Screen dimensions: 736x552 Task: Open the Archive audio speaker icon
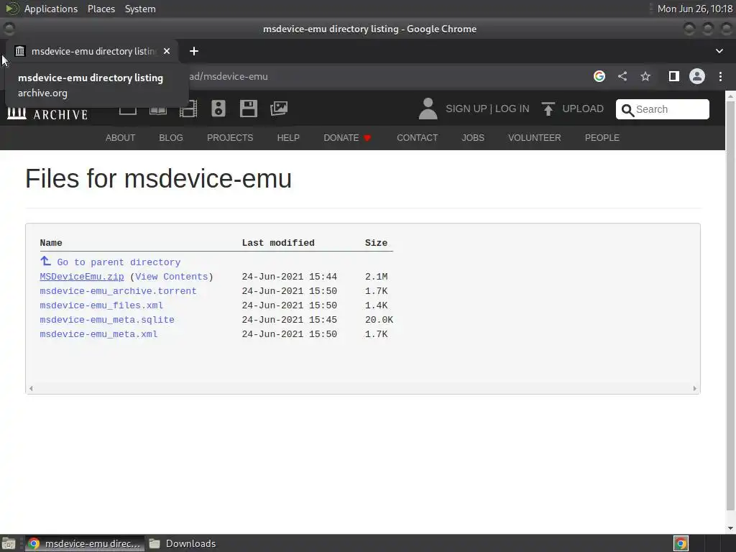(218, 109)
